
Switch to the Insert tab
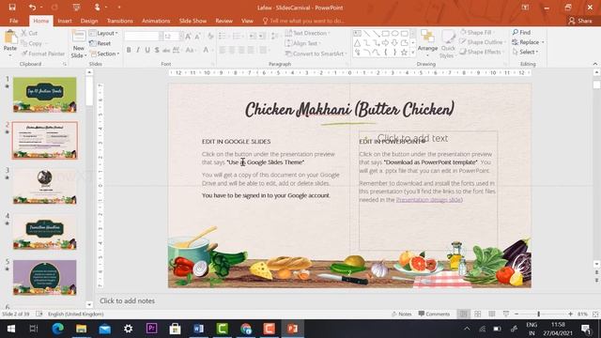(x=65, y=21)
